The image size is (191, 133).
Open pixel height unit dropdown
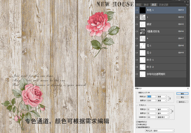[162, 100]
